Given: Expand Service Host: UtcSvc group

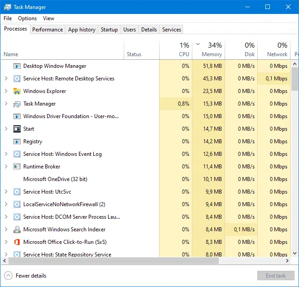Looking at the screenshot, I should coord(6,192).
